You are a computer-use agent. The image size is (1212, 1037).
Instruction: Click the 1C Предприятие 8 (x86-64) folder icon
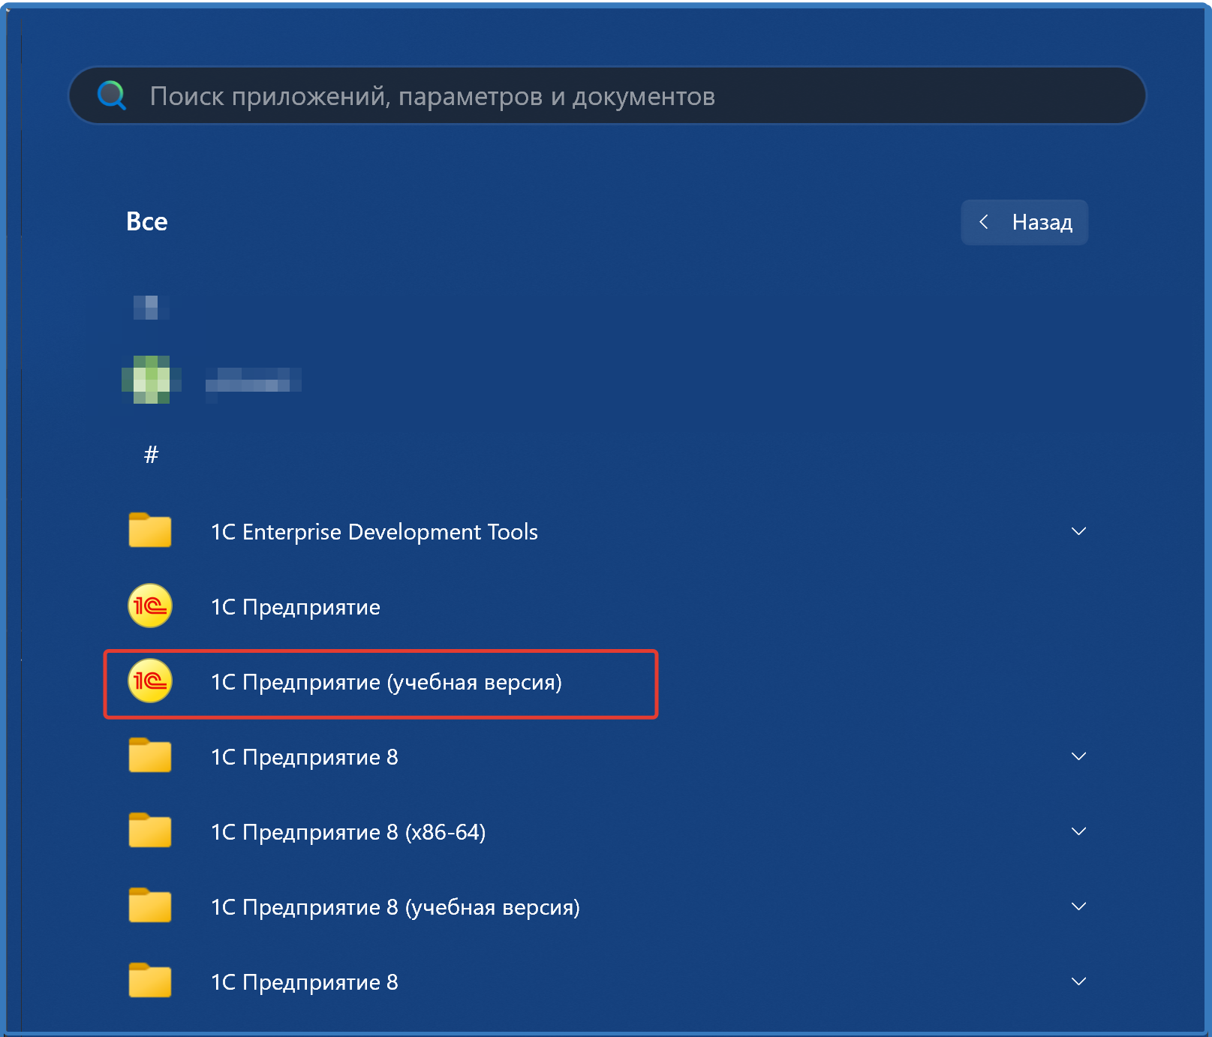click(x=150, y=831)
